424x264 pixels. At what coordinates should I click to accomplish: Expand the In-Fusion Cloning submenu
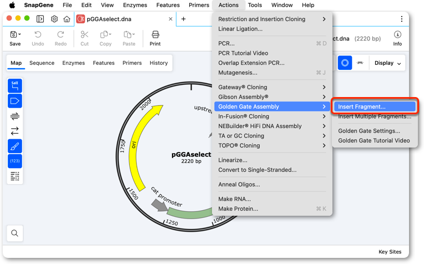[x=272, y=116]
